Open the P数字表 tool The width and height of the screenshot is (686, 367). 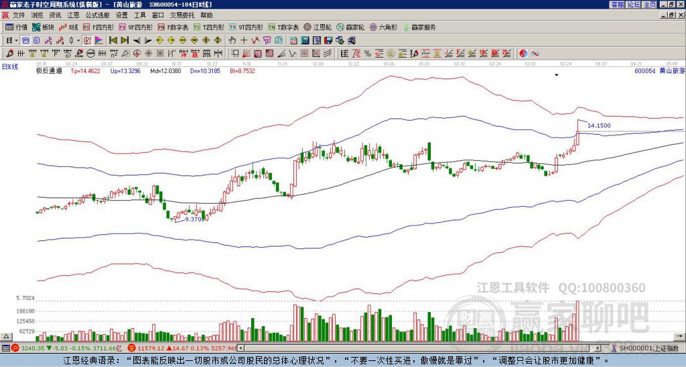coord(173,27)
